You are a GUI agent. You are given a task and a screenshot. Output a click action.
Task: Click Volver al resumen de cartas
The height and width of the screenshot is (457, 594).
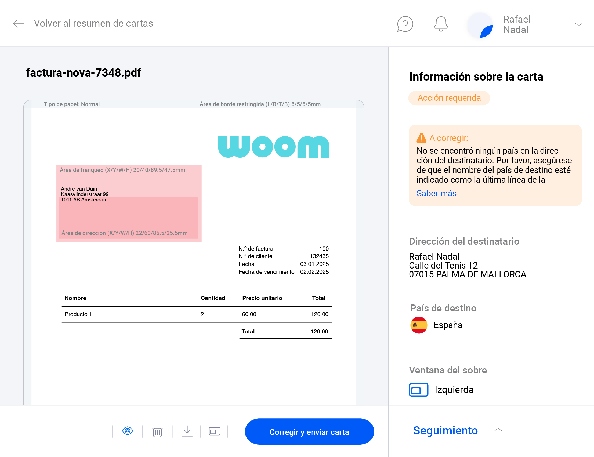93,23
